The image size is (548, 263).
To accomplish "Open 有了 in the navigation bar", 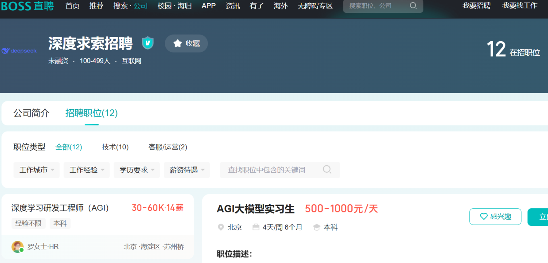I will click(x=257, y=6).
